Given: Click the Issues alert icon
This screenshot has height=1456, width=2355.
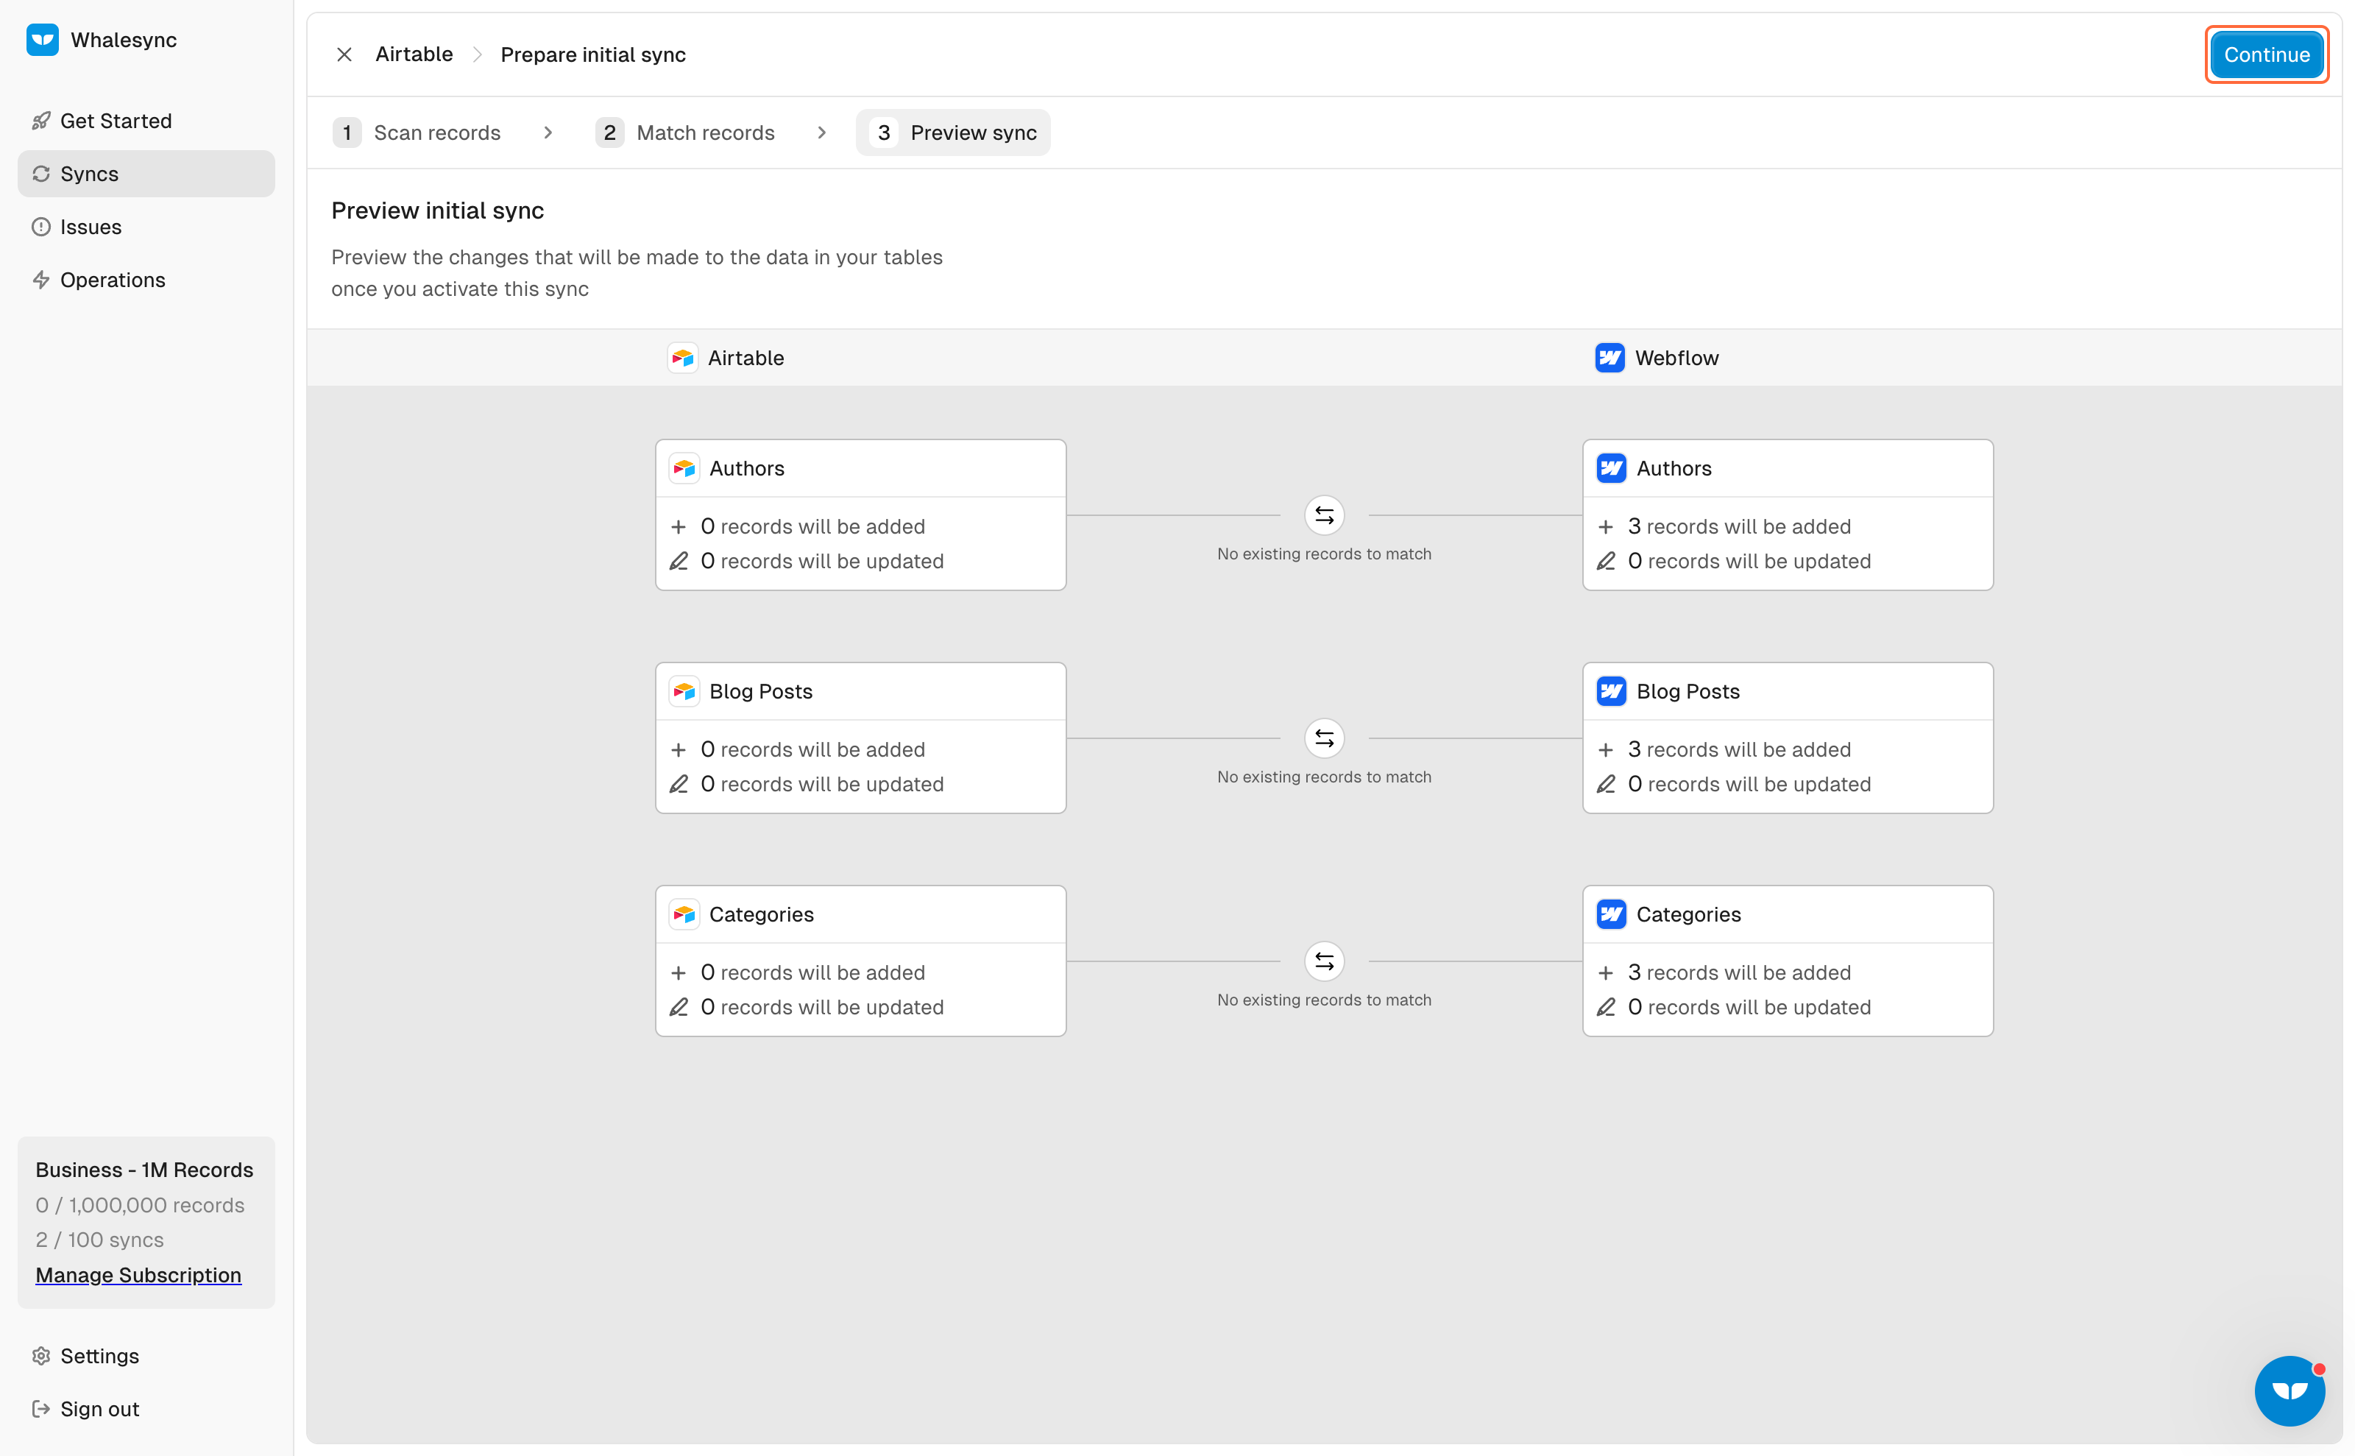Looking at the screenshot, I should tap(40, 226).
